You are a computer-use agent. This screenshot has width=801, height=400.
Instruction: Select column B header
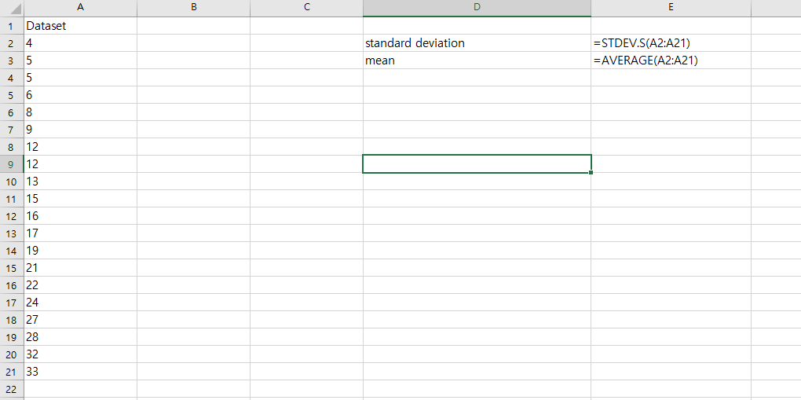(194, 8)
